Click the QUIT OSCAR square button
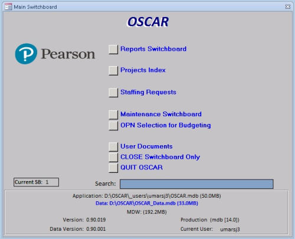This screenshot has height=239, width=295. pos(113,168)
